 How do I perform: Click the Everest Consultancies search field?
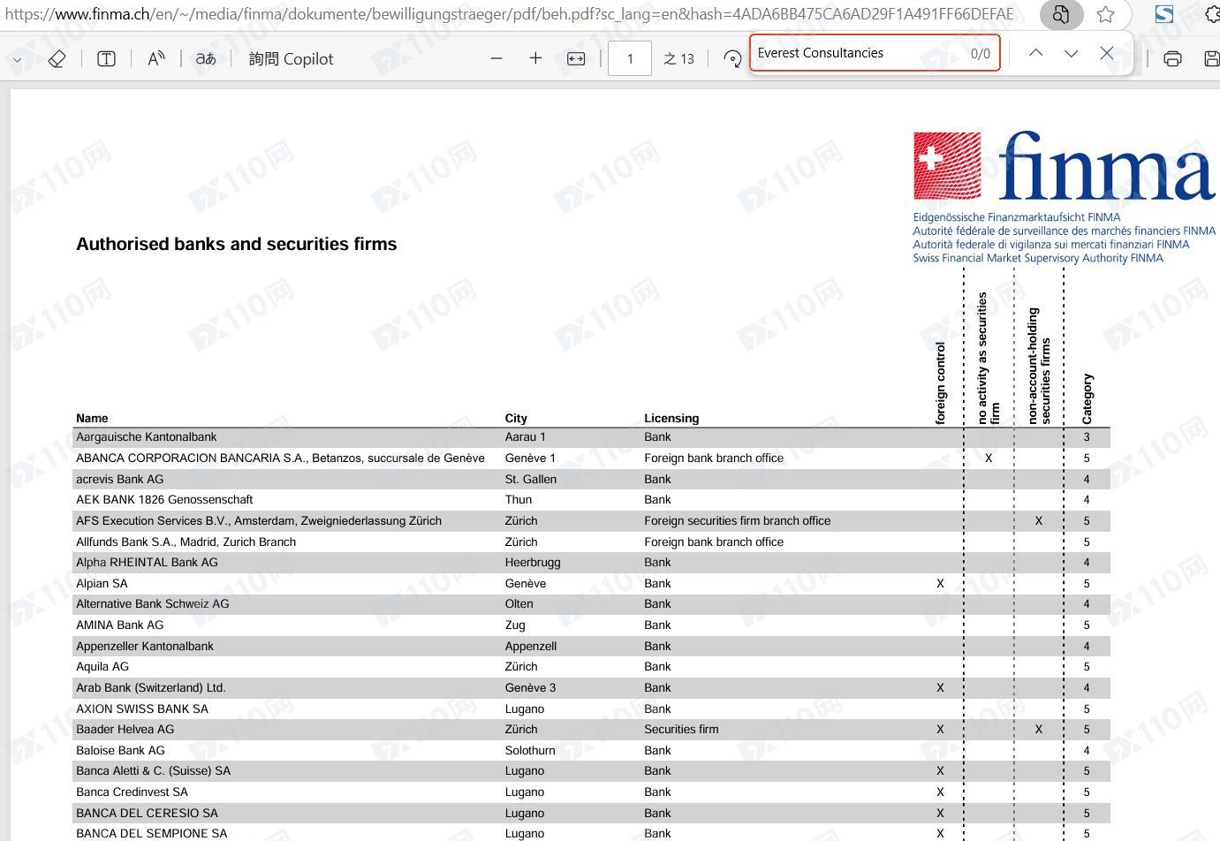[x=875, y=53]
